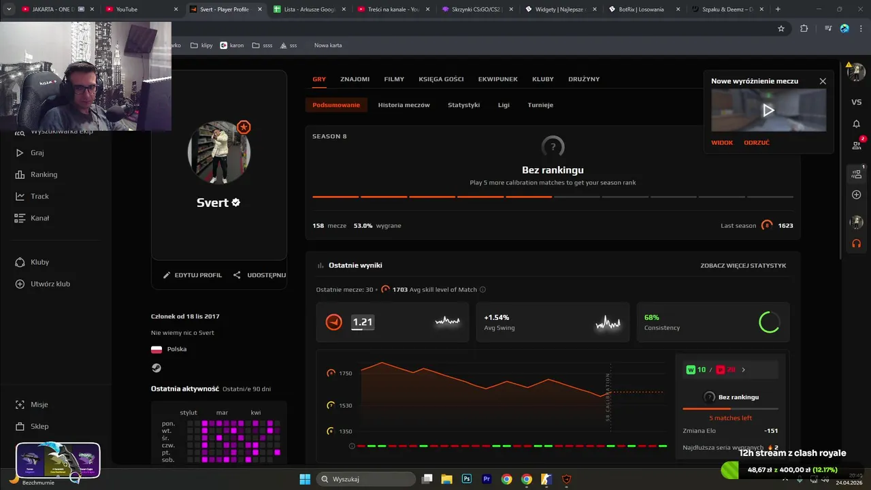
Task: Open the KSIĘGA GOŚCI tab
Action: pyautogui.click(x=441, y=79)
